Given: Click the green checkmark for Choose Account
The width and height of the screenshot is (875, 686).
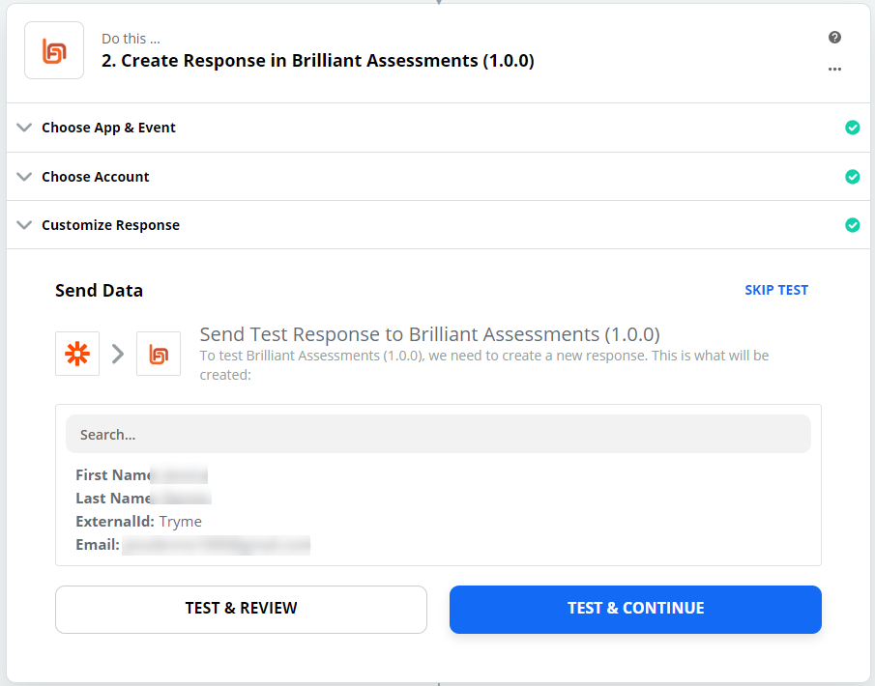Looking at the screenshot, I should point(852,177).
